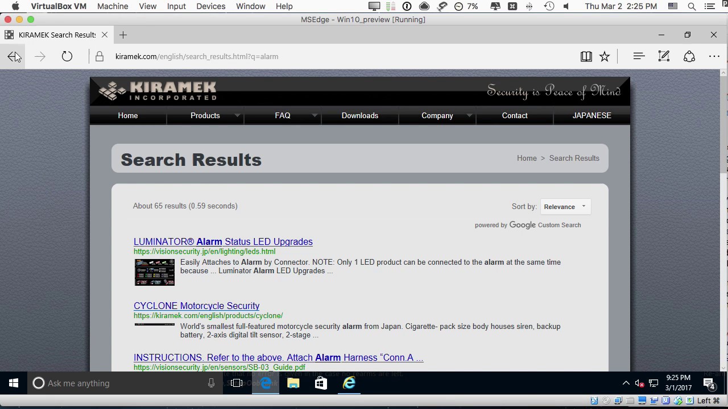
Task: Show hidden tray icons chevron
Action: [626, 383]
